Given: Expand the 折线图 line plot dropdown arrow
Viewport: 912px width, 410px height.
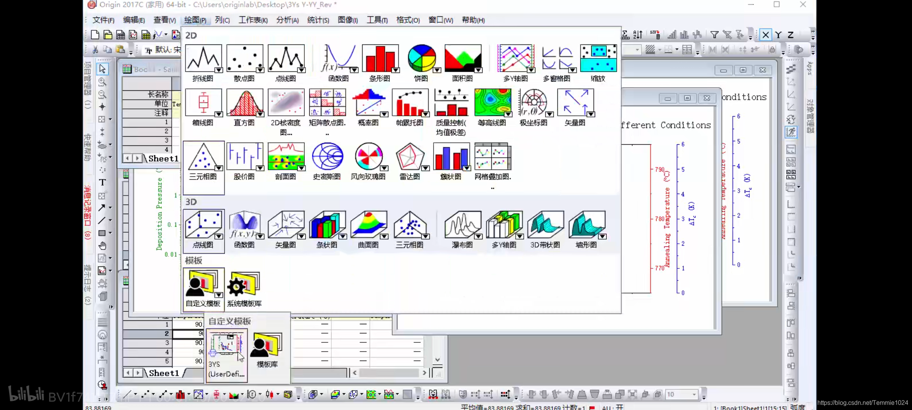Looking at the screenshot, I should pyautogui.click(x=218, y=70).
